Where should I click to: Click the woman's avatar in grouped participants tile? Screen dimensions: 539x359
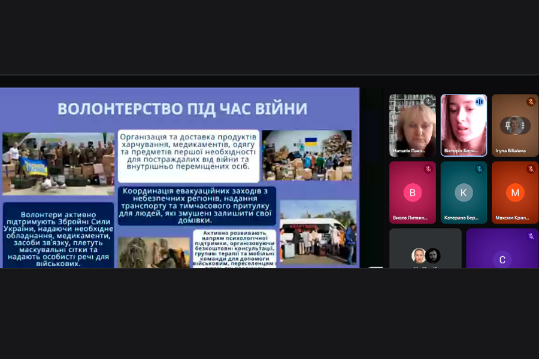(x=419, y=255)
